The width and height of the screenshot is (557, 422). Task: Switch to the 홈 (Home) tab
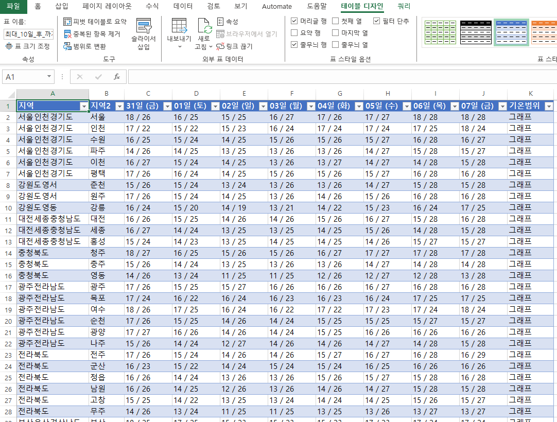(x=38, y=6)
